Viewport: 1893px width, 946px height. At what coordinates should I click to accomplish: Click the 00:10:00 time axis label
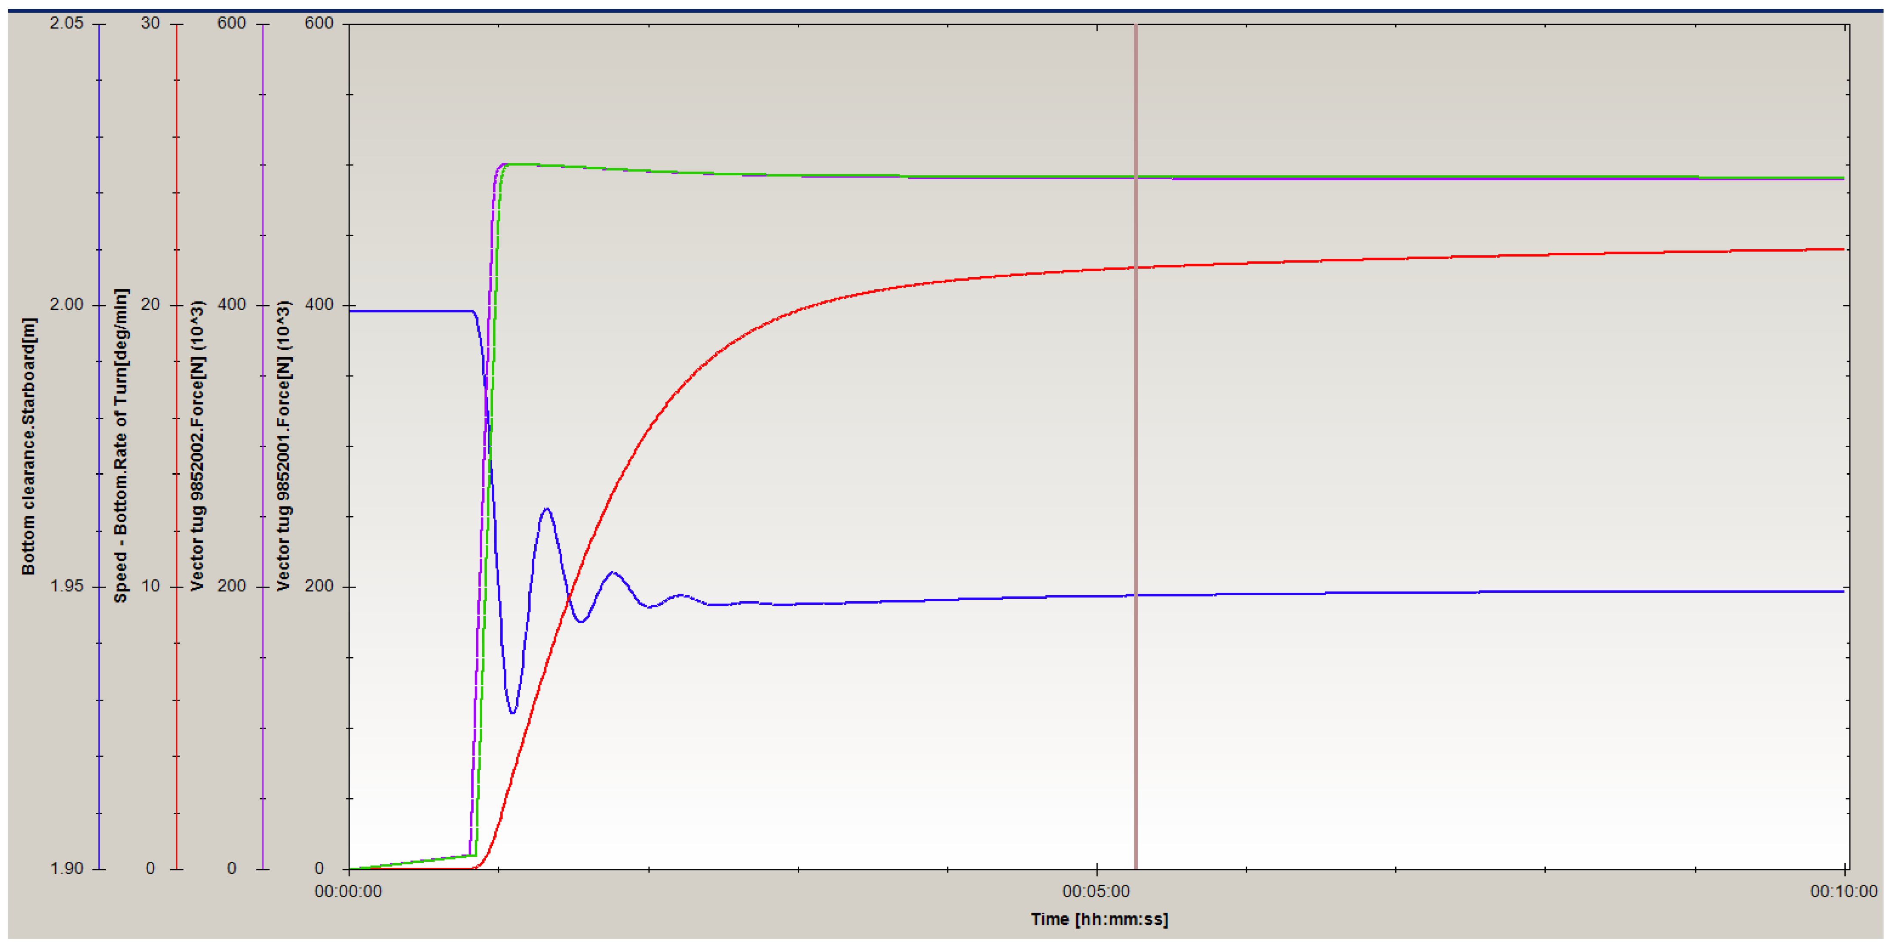tap(1843, 891)
